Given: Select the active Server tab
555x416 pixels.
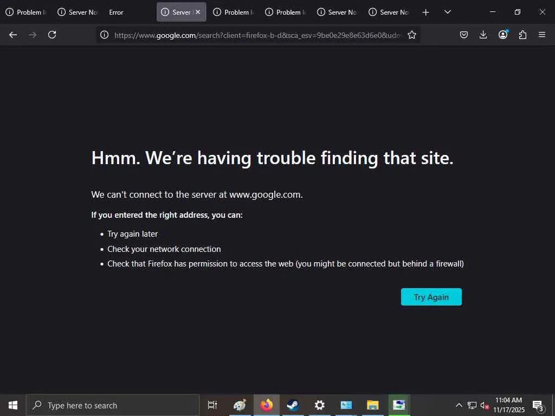Looking at the screenshot, I should (x=177, y=12).
